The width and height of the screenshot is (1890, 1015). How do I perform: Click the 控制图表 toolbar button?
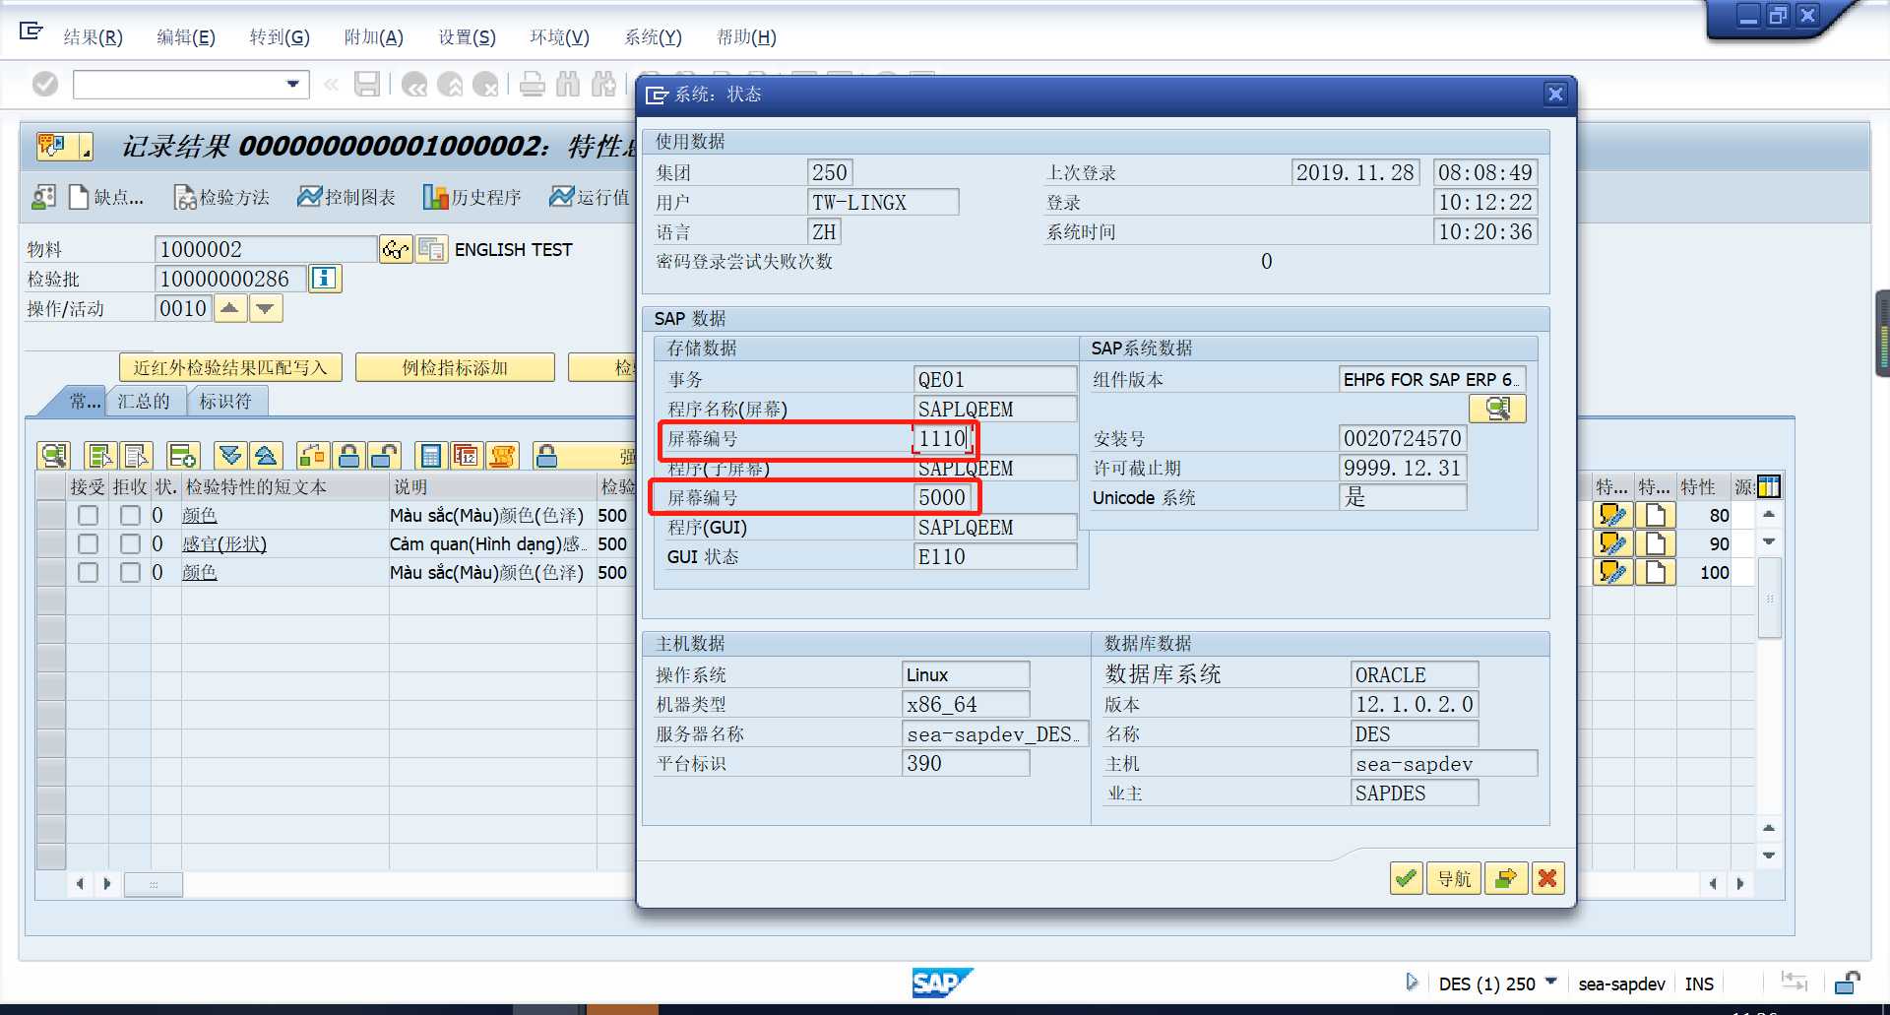click(x=347, y=198)
